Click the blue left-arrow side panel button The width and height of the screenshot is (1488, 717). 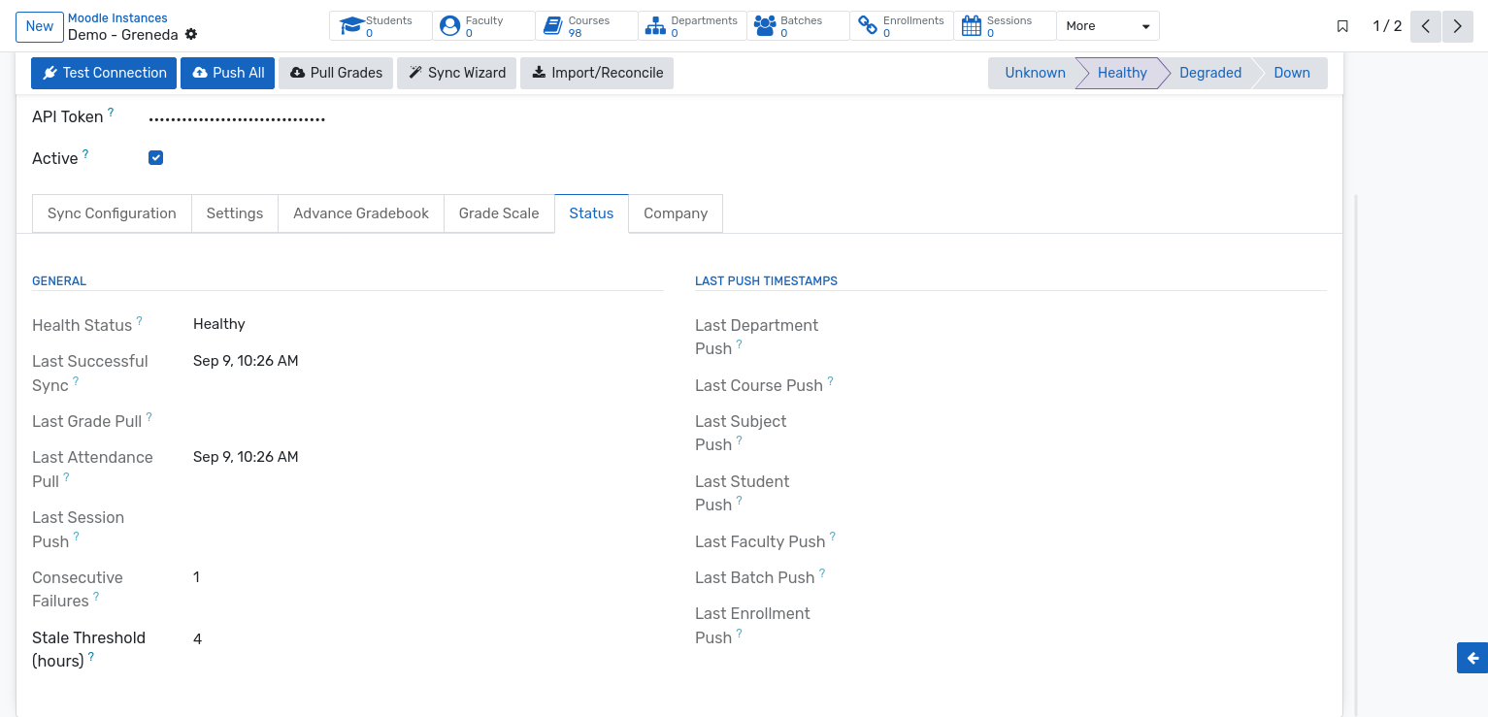pyautogui.click(x=1472, y=658)
